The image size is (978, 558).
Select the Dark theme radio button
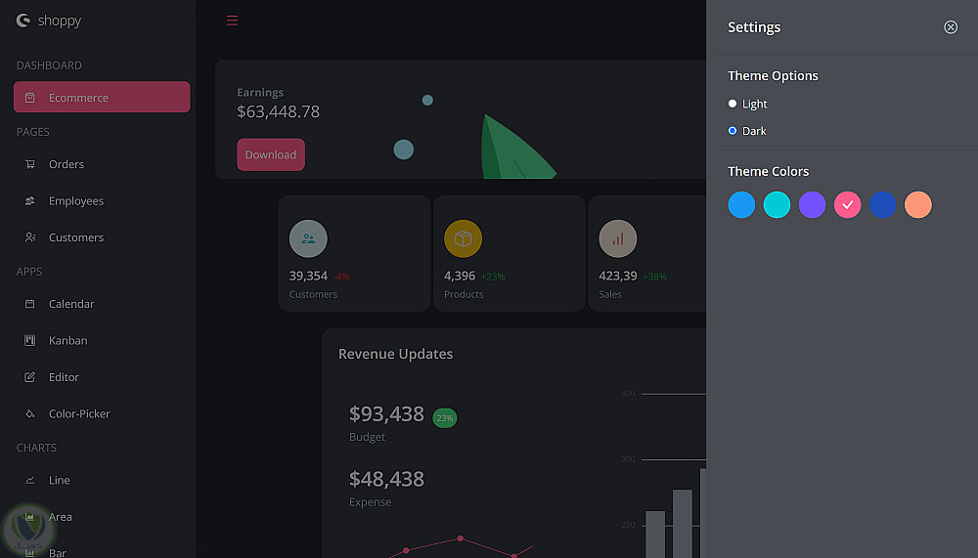pos(733,130)
